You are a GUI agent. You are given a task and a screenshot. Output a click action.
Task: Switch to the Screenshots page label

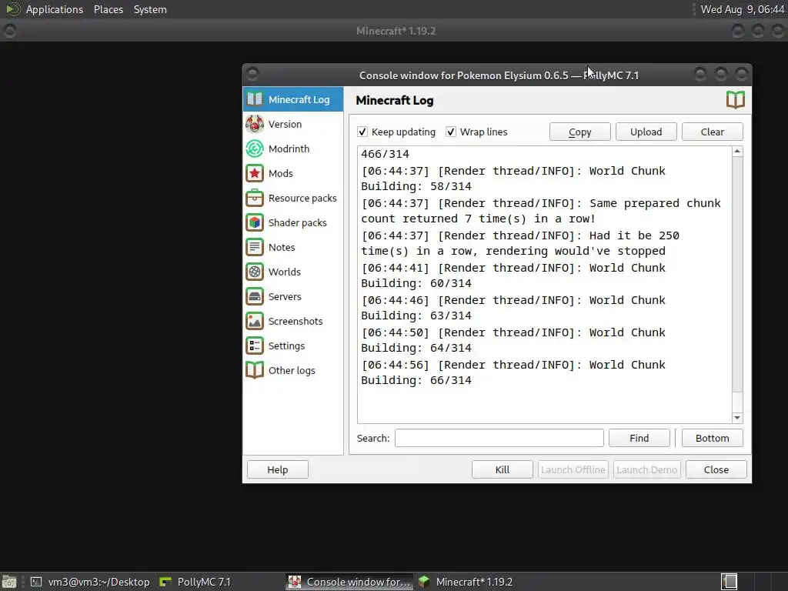[295, 321]
